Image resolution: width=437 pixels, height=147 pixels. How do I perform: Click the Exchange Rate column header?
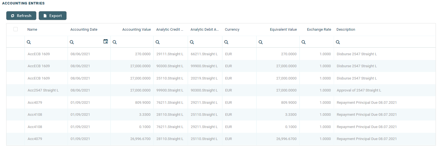click(x=319, y=30)
